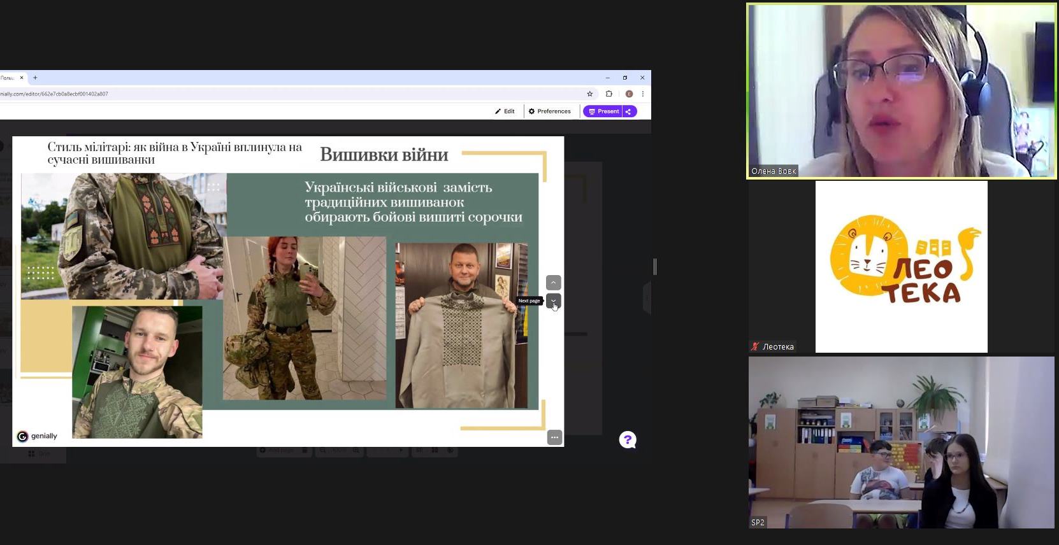Grab the vertical panel divider handle
1059x545 pixels.
point(655,267)
